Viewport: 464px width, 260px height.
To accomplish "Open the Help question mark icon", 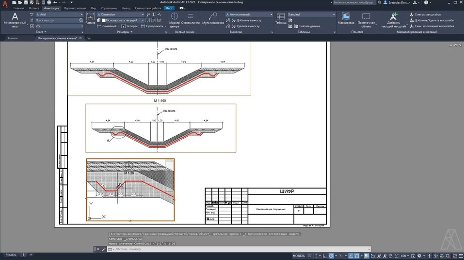I will tap(426, 2).
